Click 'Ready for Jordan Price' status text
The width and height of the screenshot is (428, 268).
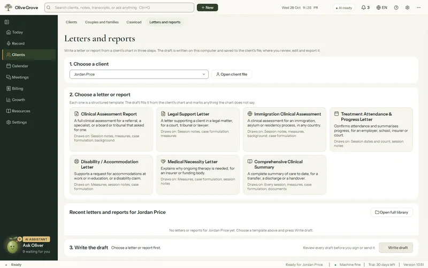[x=304, y=265]
